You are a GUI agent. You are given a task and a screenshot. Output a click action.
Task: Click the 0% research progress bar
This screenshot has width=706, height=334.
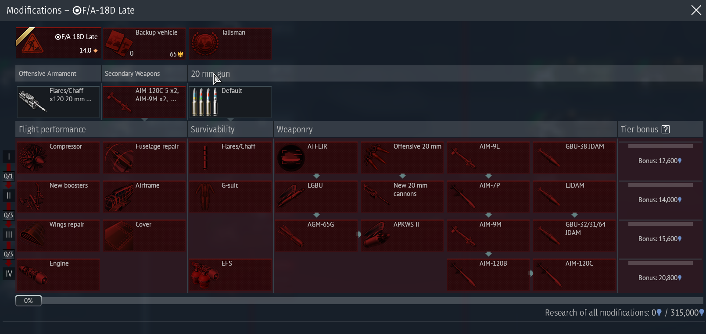[29, 301]
